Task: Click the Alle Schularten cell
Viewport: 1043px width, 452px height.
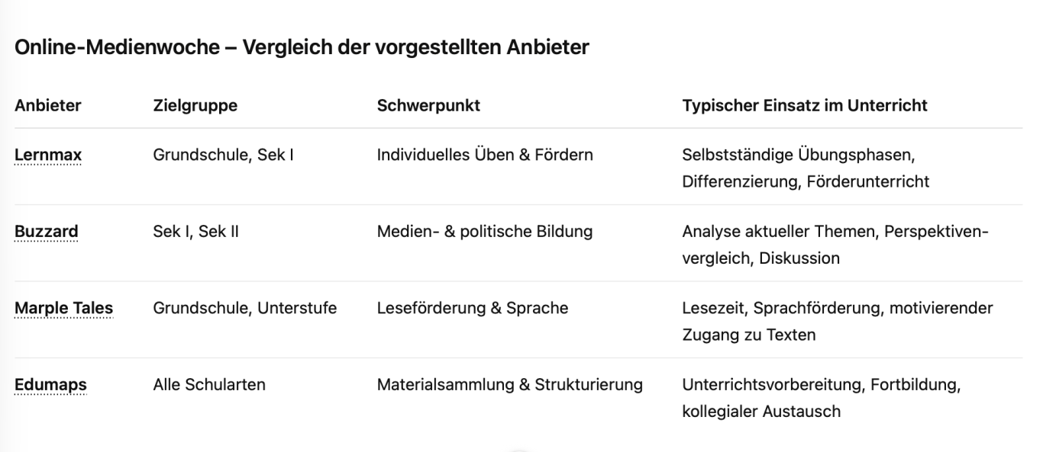Action: point(209,385)
